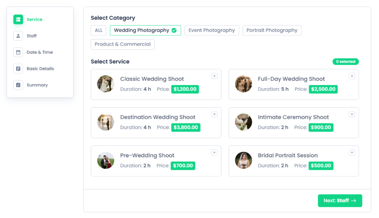379x218 pixels.
Task: Click the Select Category heading
Action: 113,18
